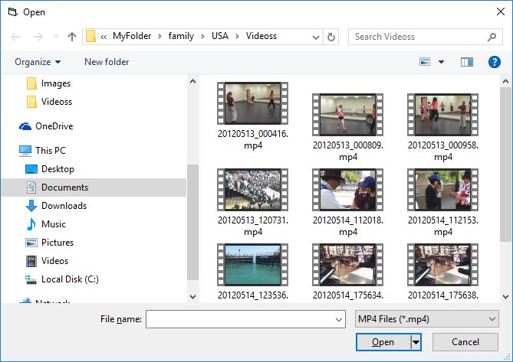Click the Search Videoss field
The image size is (513, 362).
point(426,37)
